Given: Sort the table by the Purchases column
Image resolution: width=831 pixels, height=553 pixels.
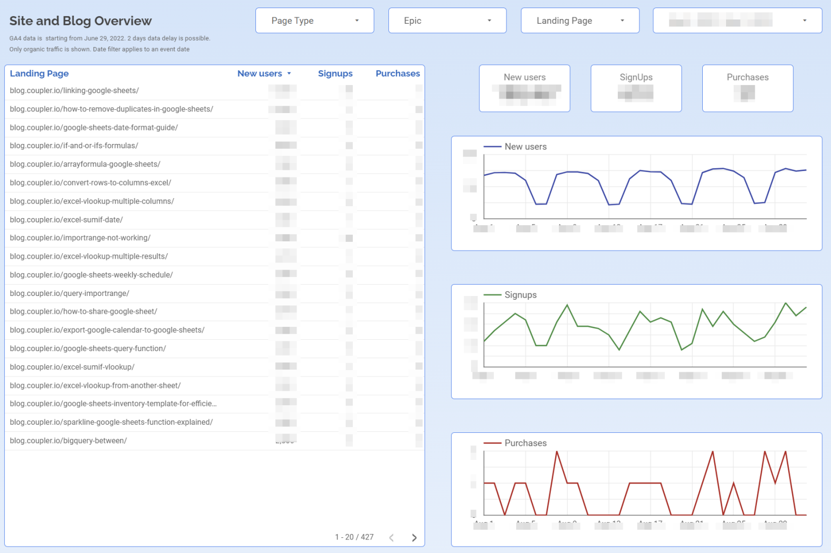Looking at the screenshot, I should [x=398, y=74].
